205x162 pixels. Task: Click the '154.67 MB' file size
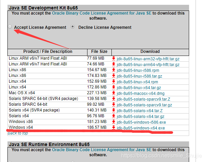[97, 70]
